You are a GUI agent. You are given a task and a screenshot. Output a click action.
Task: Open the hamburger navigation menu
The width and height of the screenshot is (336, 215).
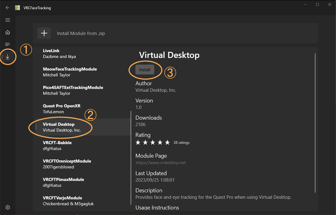(8, 20)
